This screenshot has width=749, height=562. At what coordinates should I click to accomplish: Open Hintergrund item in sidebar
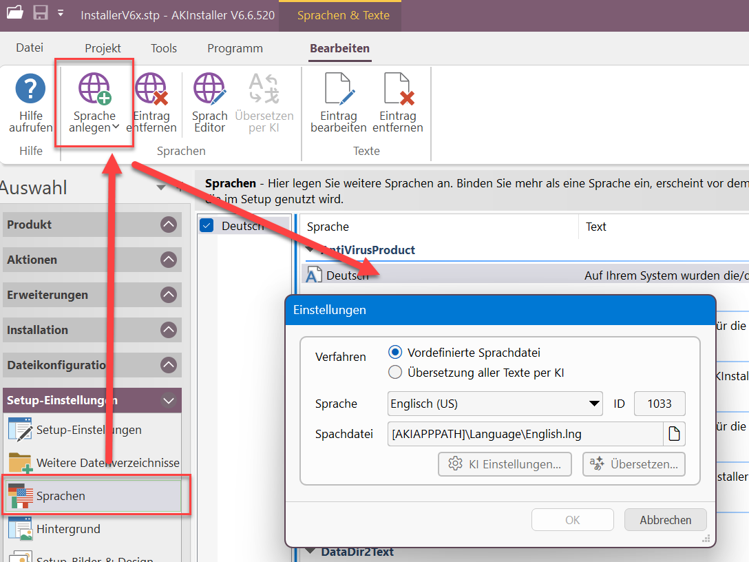pyautogui.click(x=92, y=529)
